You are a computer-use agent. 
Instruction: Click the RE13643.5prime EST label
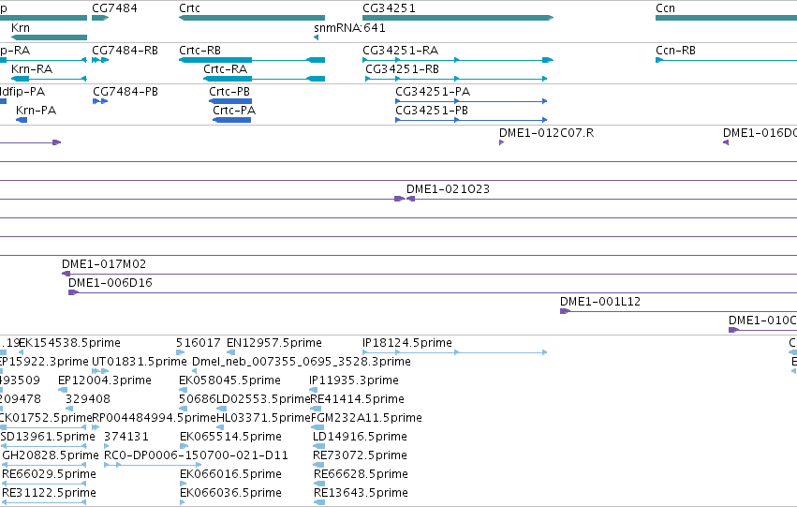tap(361, 493)
